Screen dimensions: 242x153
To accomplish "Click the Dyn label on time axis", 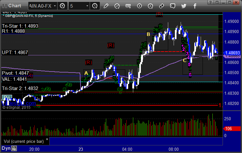I will pos(6,148).
